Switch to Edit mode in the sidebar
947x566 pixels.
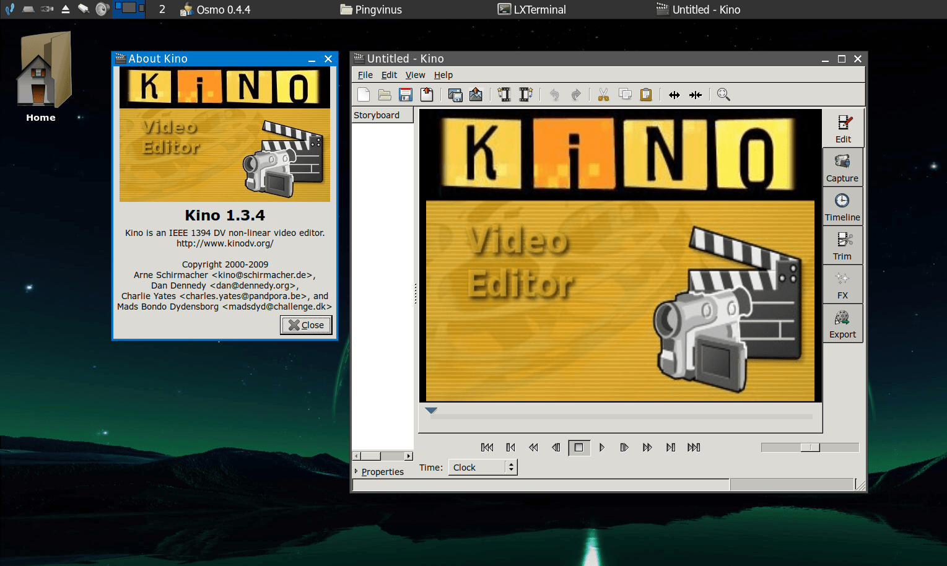[843, 128]
